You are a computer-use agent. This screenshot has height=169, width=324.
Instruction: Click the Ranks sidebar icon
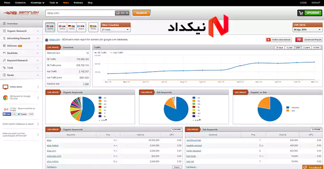click(x=4, y=75)
